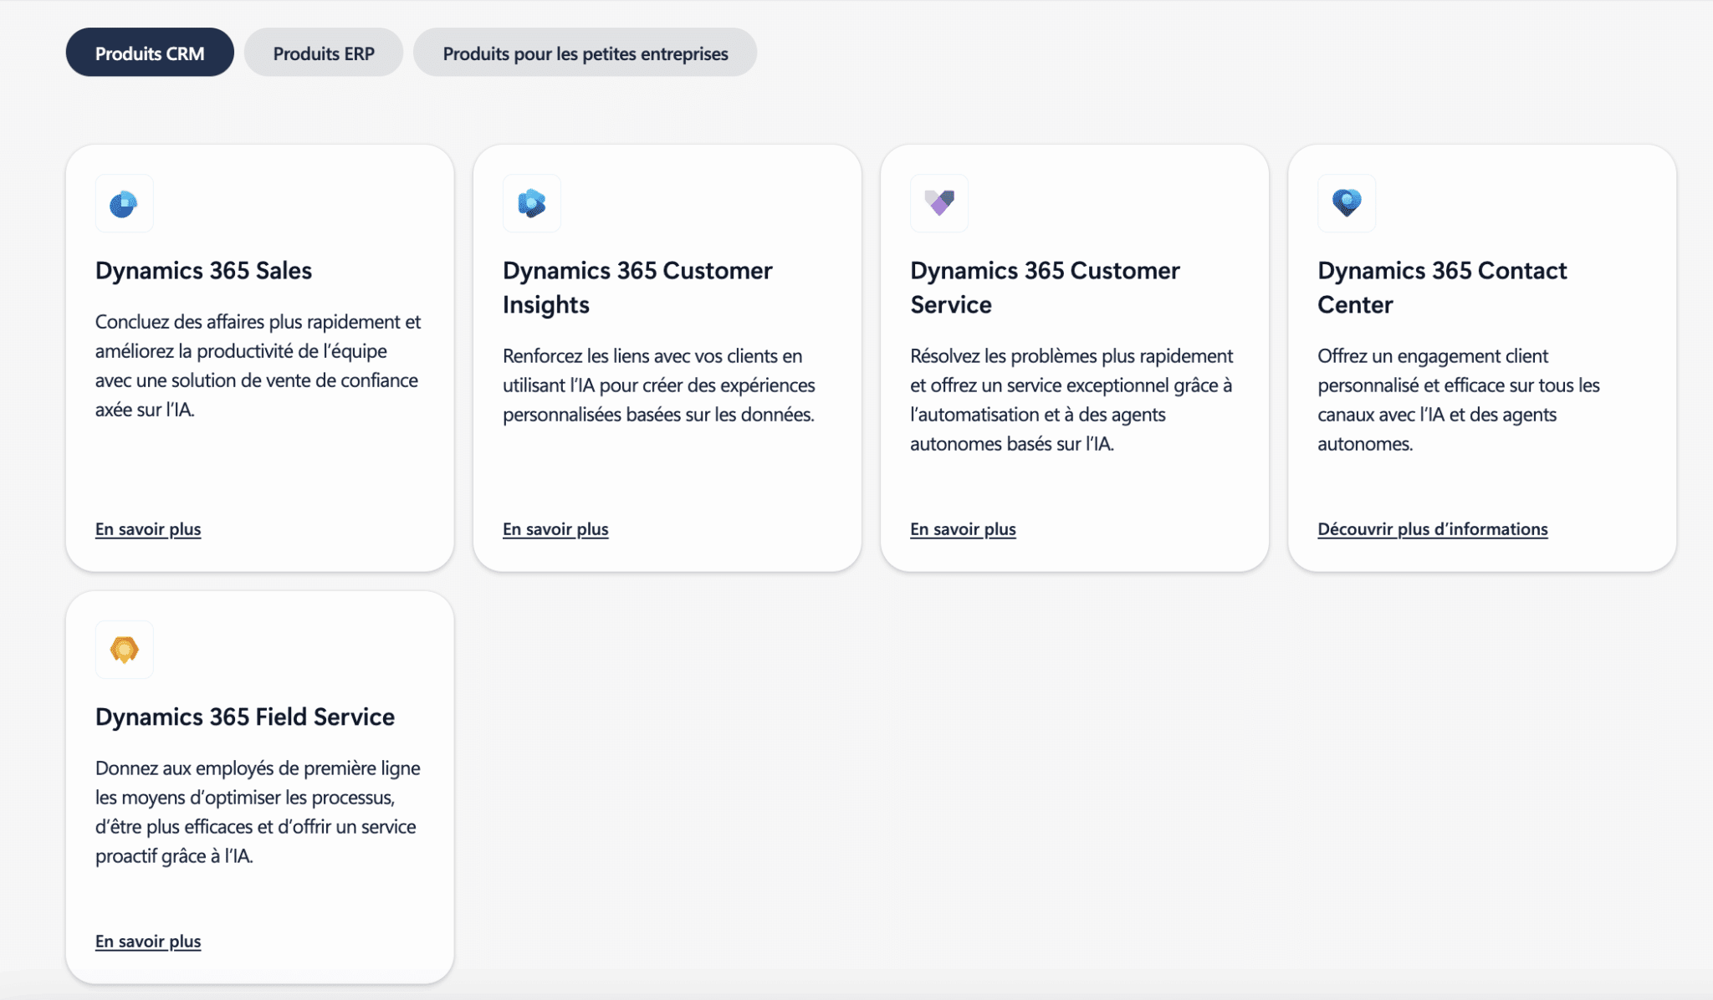Click the Contact Center product icon
The image size is (1713, 1000).
coord(1346,203)
